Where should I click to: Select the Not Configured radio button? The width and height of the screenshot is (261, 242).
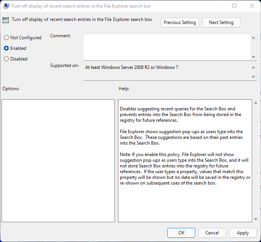[x=6, y=38]
